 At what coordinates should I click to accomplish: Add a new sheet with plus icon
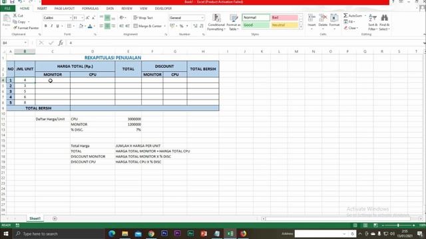coord(55,218)
